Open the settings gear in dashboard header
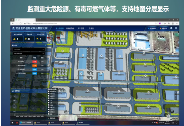Screen dimensions: 184x126 pyautogui.click(x=171, y=28)
